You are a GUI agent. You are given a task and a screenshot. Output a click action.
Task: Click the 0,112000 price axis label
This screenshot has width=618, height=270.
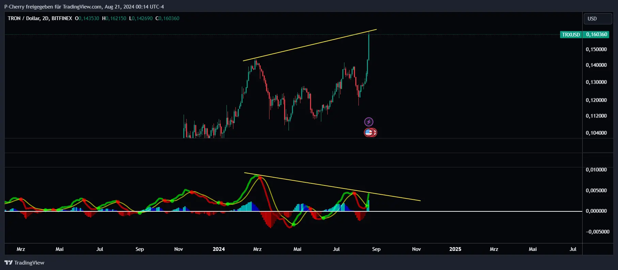[596, 116]
